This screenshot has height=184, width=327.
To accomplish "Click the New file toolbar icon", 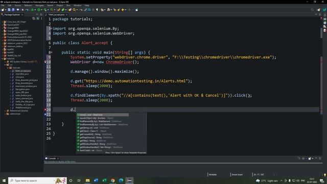I will [3, 10].
